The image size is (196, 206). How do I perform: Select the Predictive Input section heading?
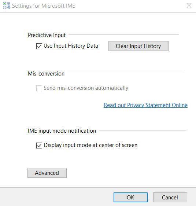coord(47,35)
